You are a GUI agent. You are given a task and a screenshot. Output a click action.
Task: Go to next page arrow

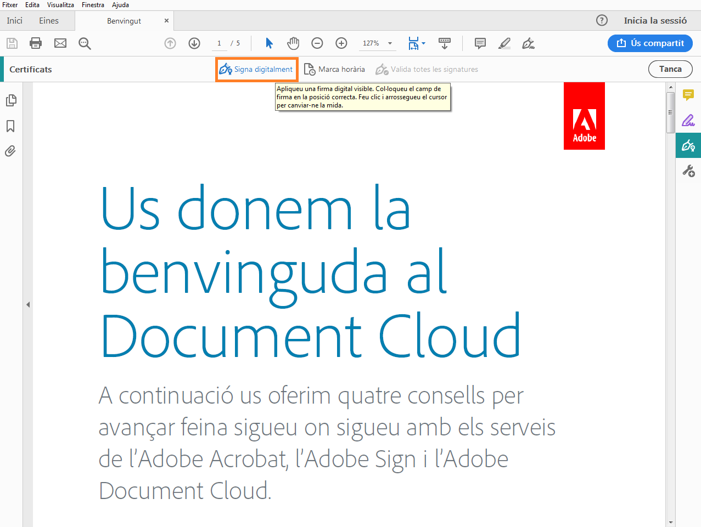tap(194, 43)
